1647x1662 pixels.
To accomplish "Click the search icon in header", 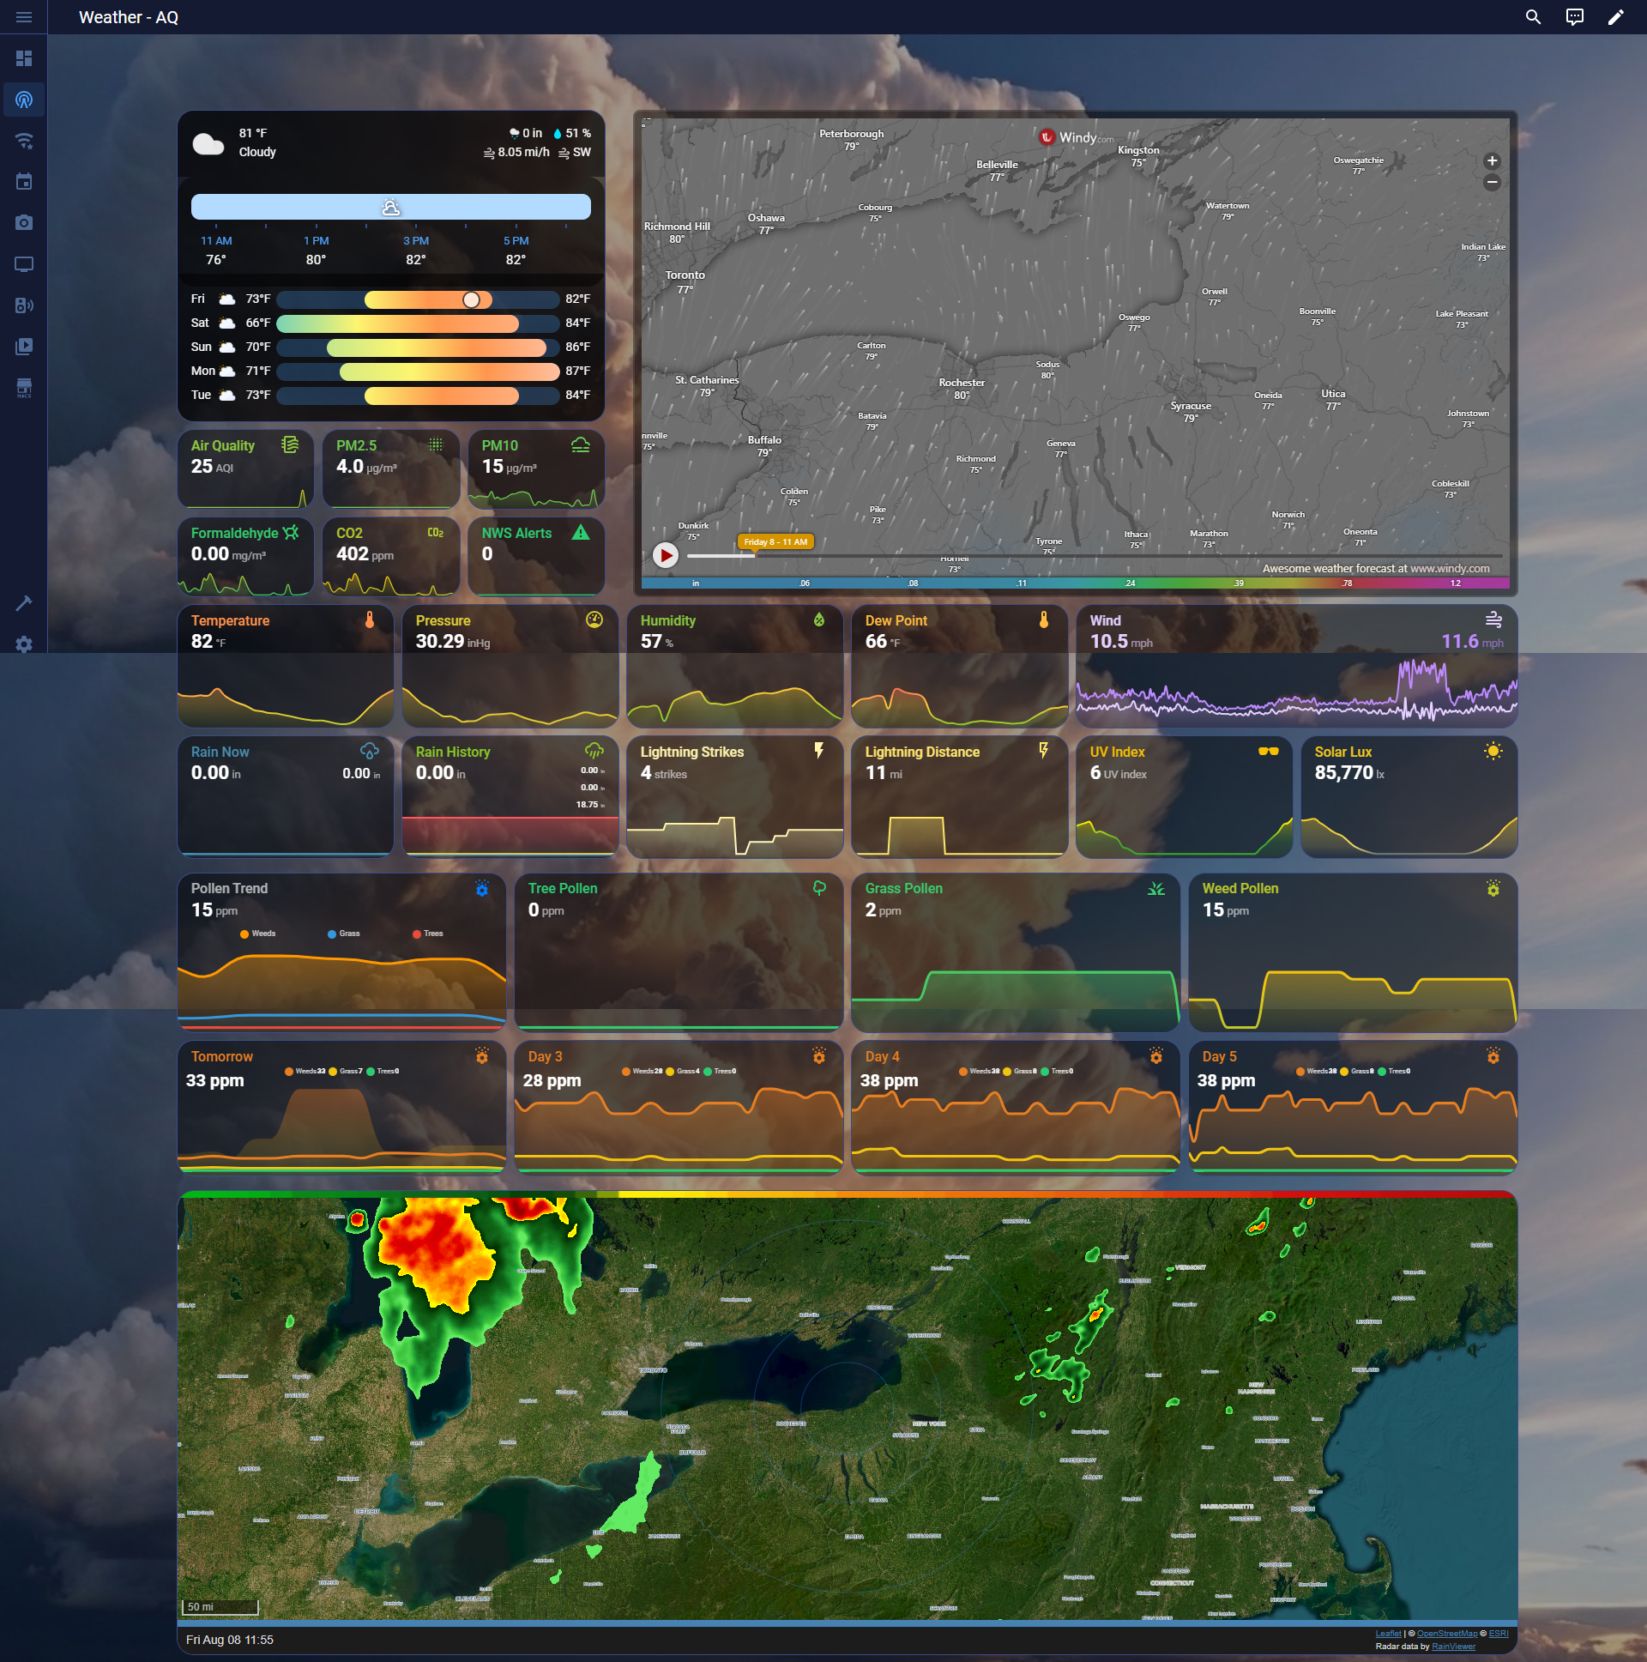I will 1534,17.
